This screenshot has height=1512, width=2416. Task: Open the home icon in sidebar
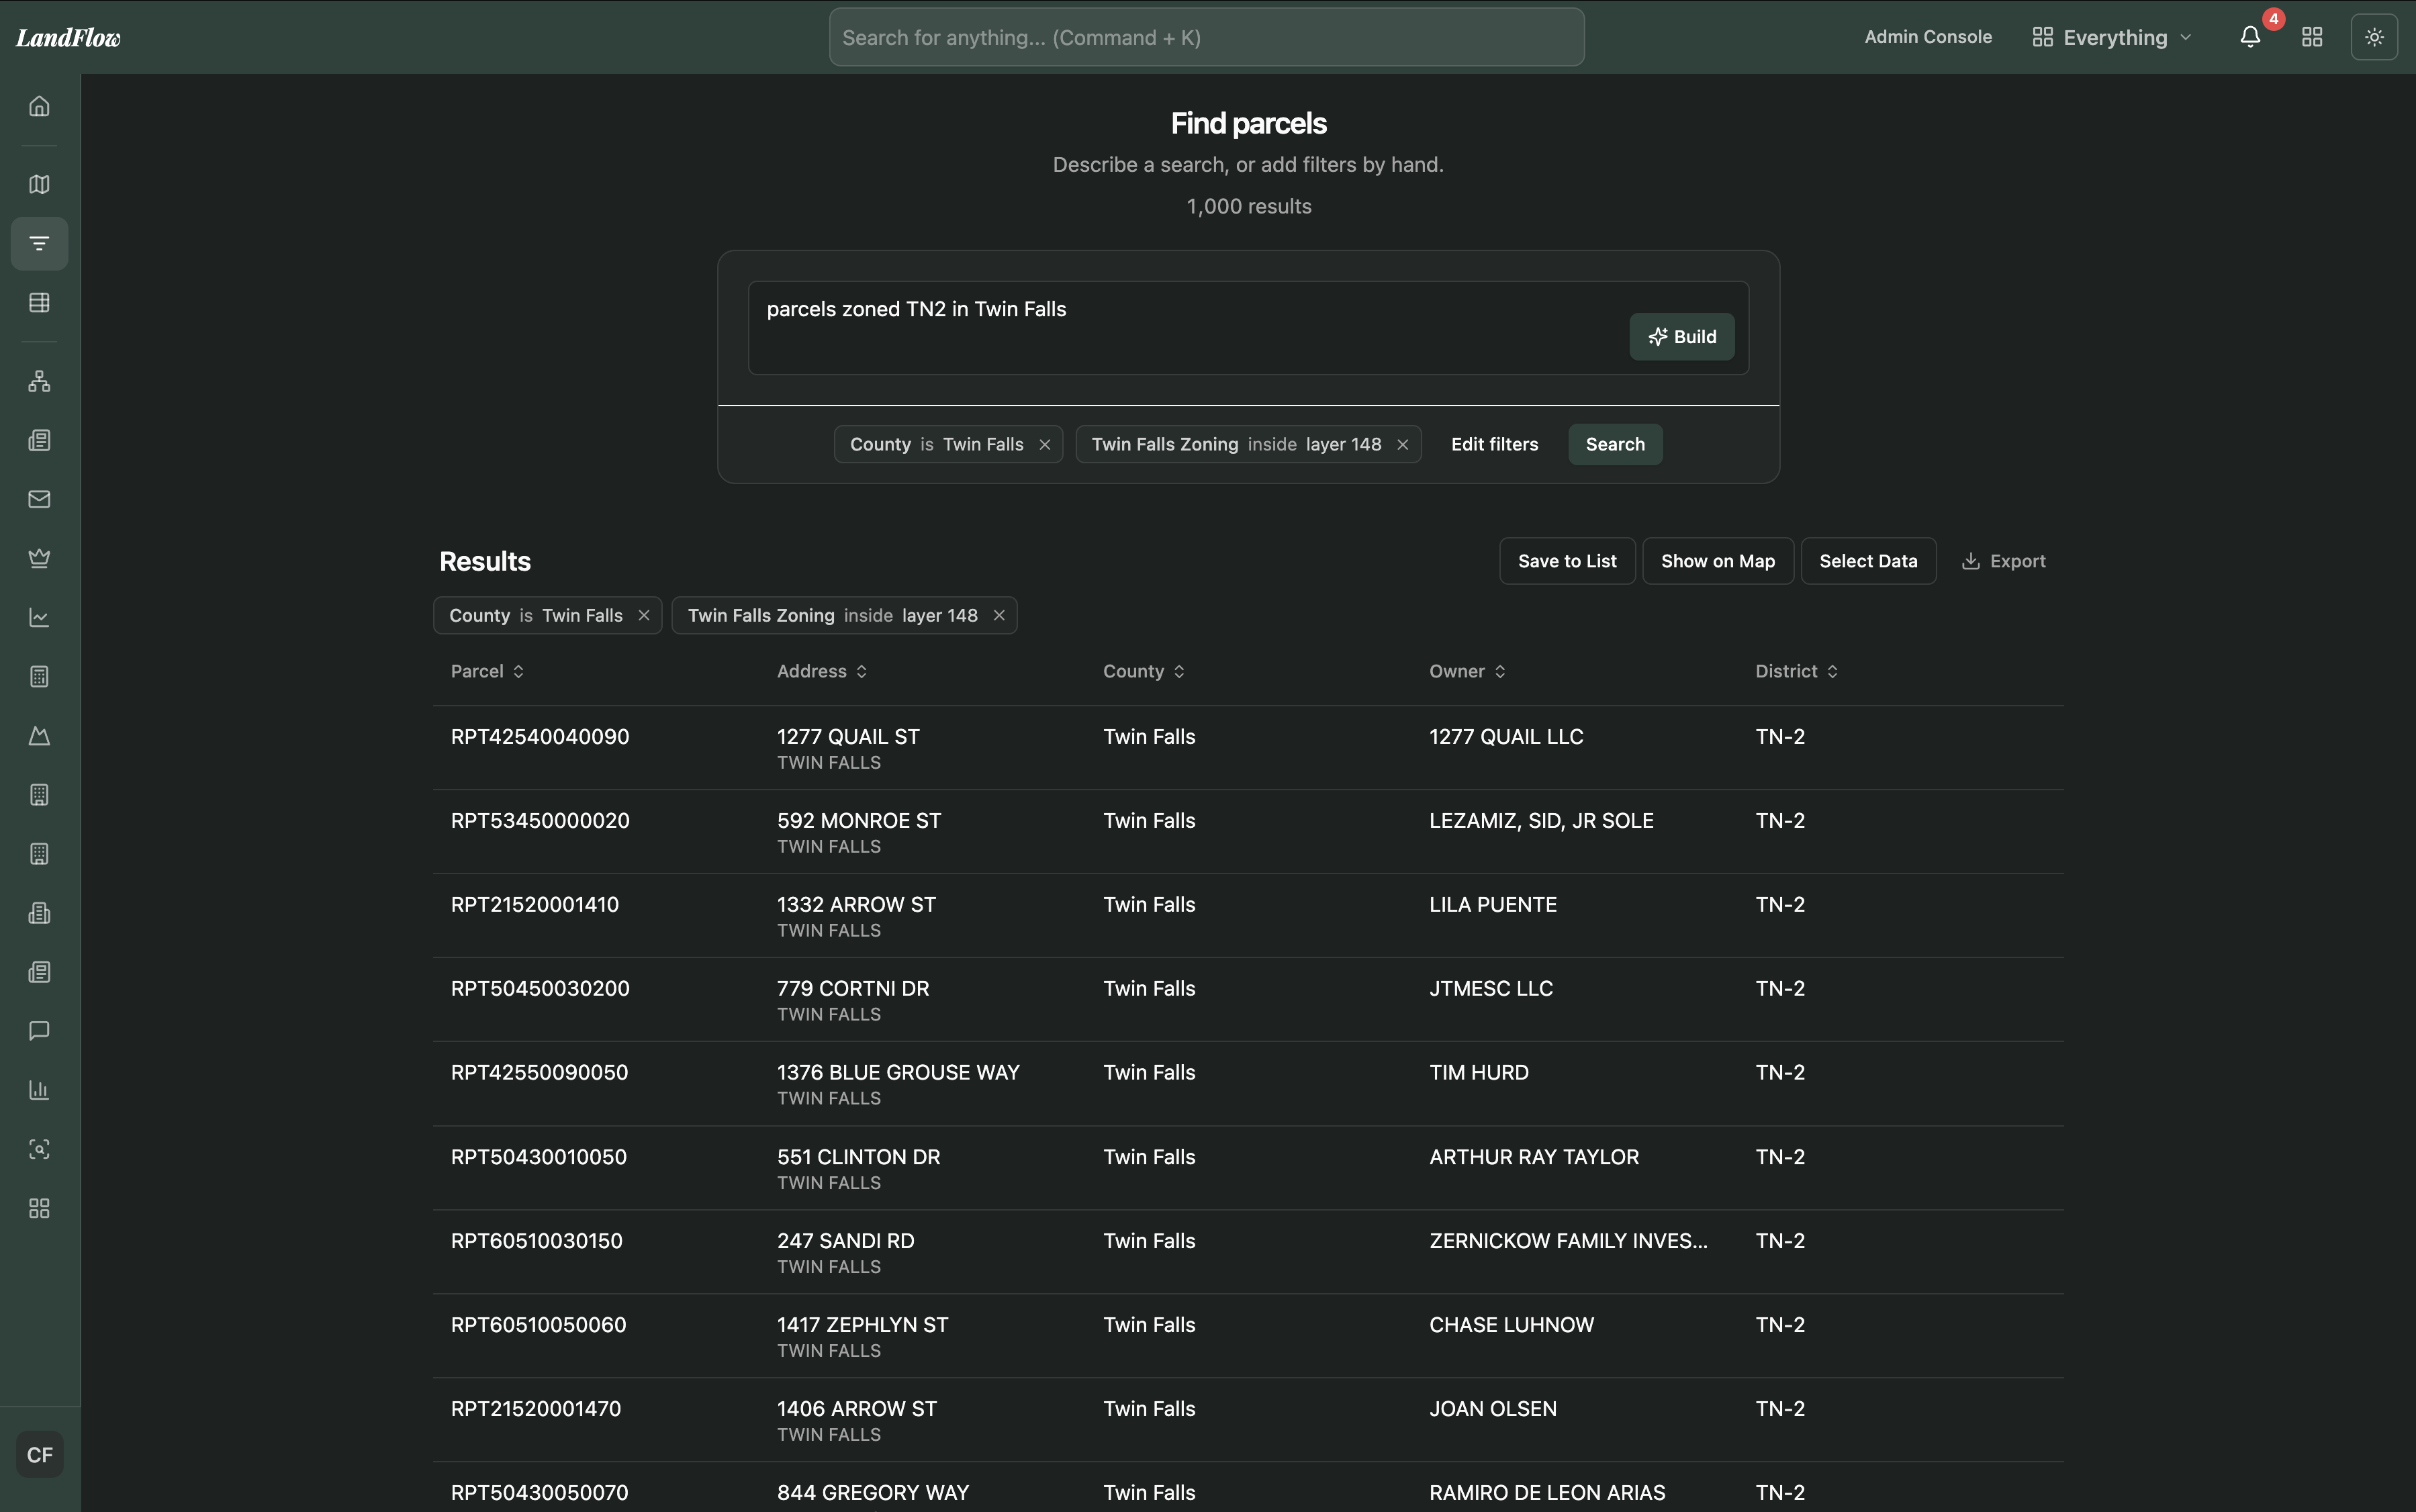coord(39,106)
